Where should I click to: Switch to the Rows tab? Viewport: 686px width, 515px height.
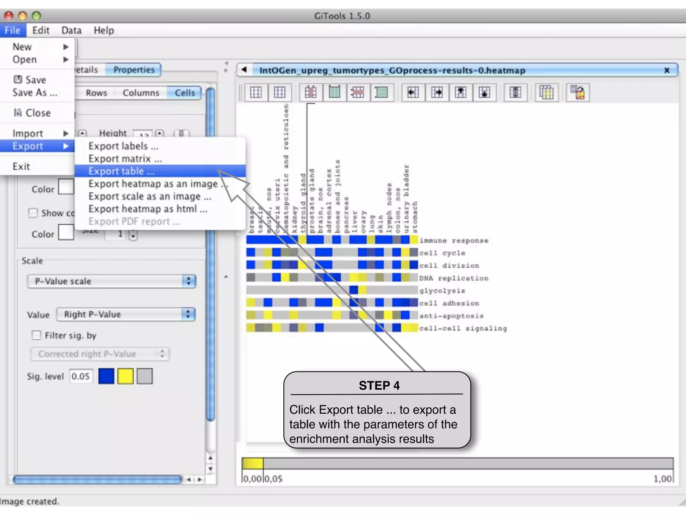[96, 93]
